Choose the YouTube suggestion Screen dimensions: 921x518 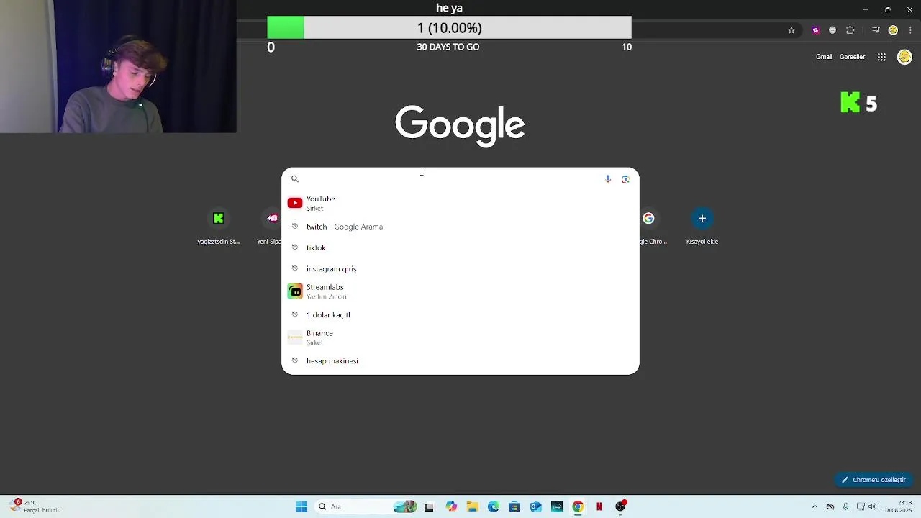[x=460, y=203]
